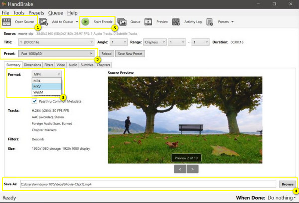Click the Open Source label
The image size is (299, 203).
tap(24, 22)
